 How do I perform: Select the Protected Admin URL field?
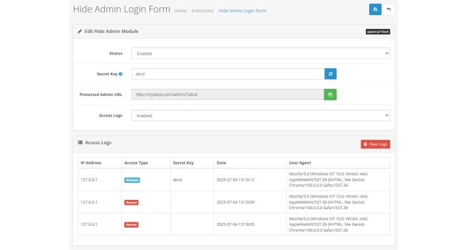(227, 95)
